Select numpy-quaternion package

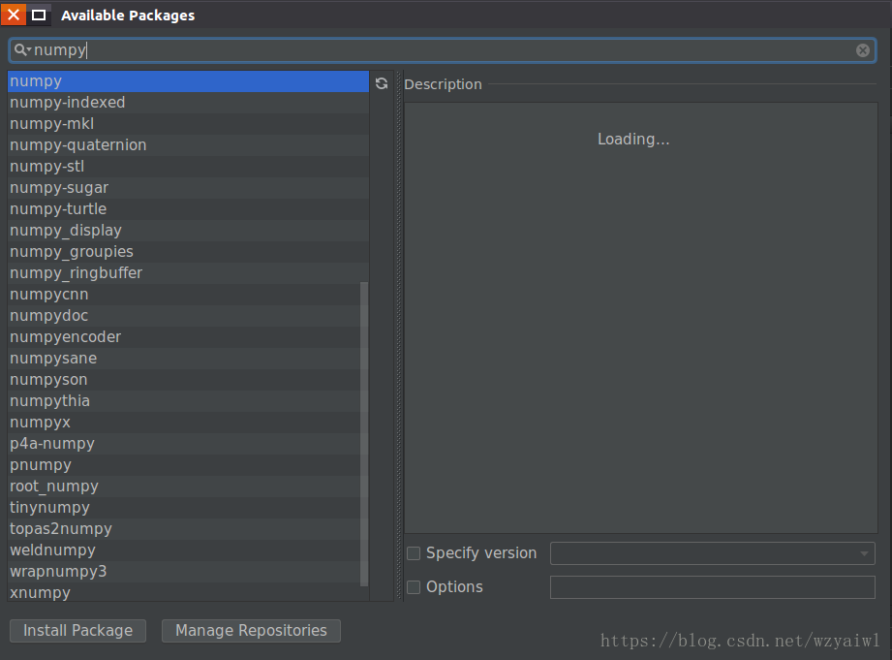[x=188, y=145]
